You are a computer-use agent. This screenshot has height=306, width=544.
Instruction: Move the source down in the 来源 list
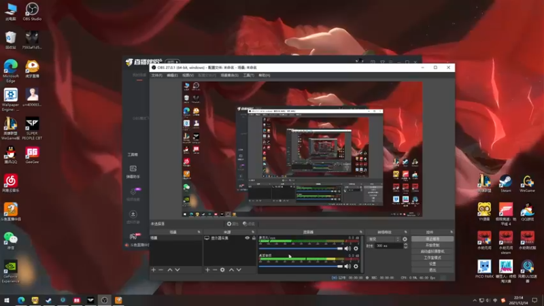239,269
